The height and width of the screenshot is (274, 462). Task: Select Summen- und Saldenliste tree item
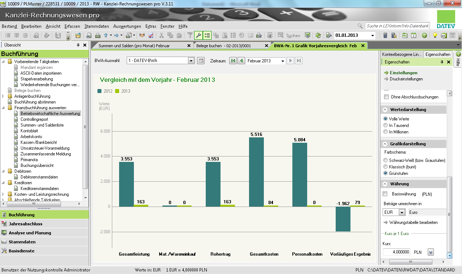[42, 125]
